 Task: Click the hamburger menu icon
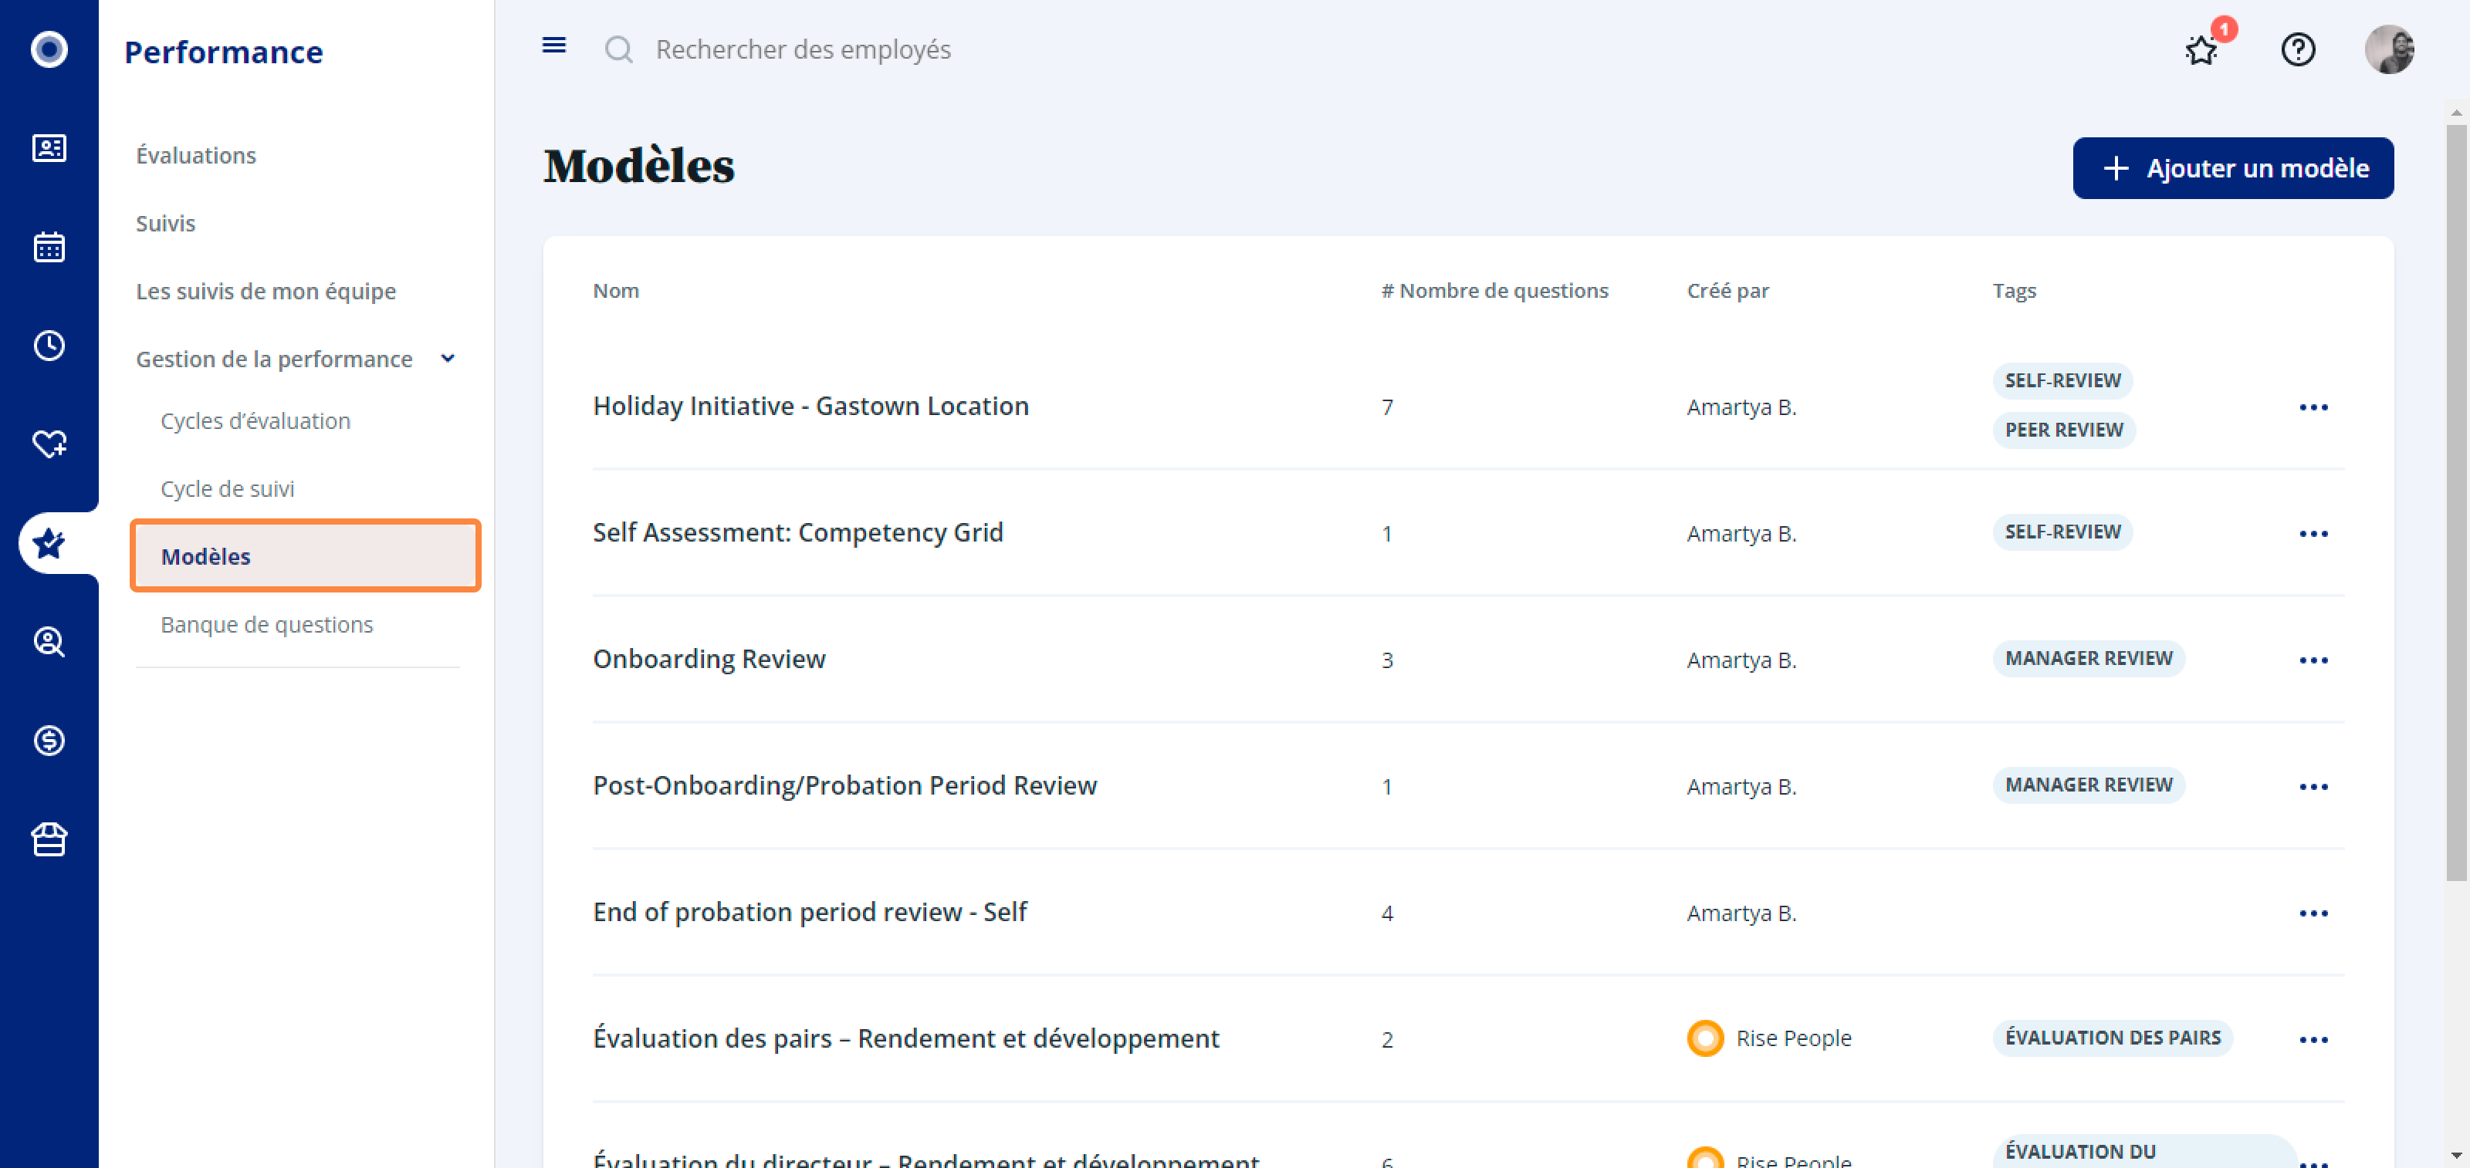click(x=553, y=46)
